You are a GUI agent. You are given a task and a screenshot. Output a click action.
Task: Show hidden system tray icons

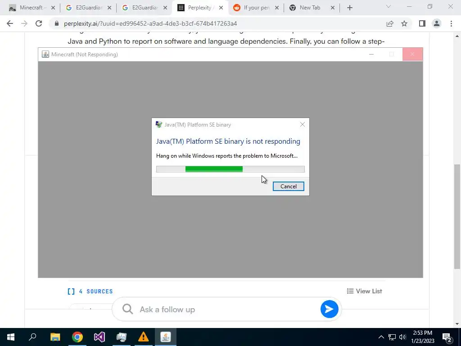pos(381,337)
